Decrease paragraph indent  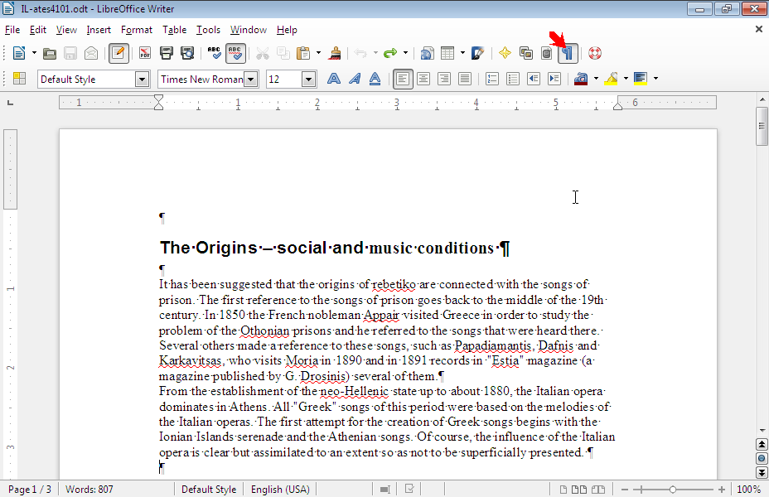tap(534, 79)
